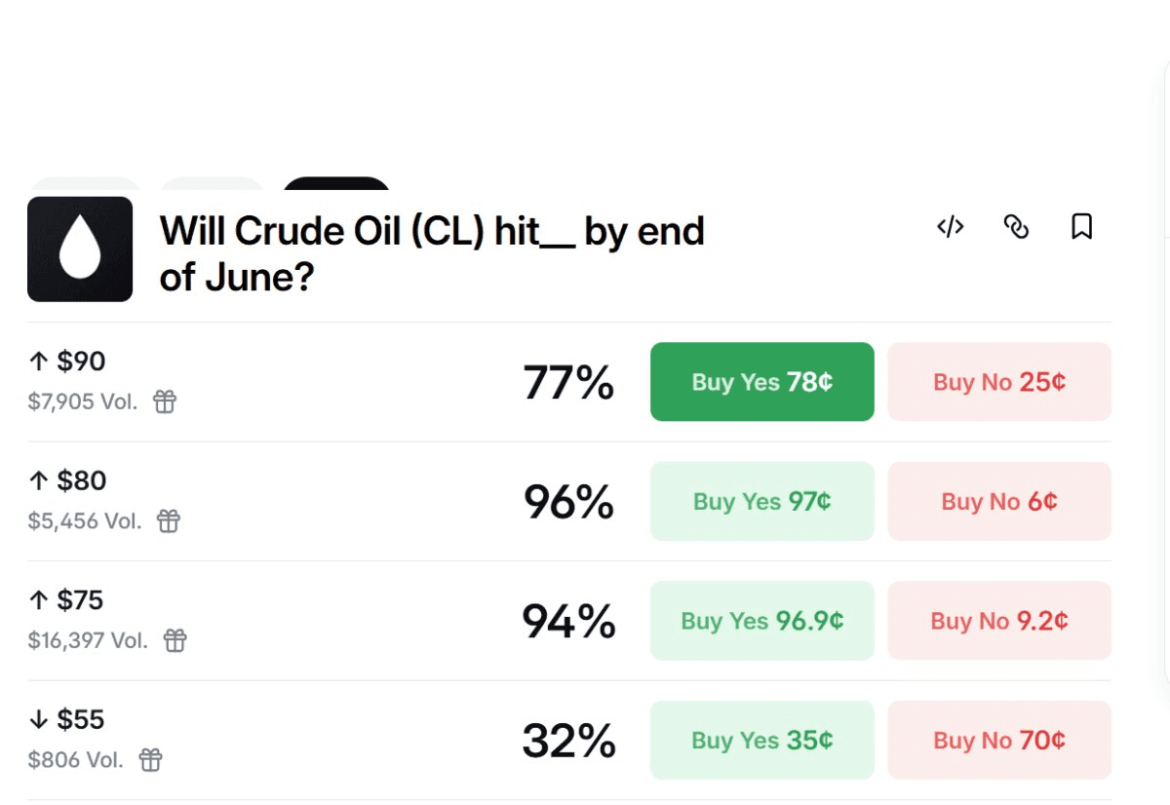The width and height of the screenshot is (1170, 805).
Task: Choose Buy No 9.2¢ option
Action: 998,621
